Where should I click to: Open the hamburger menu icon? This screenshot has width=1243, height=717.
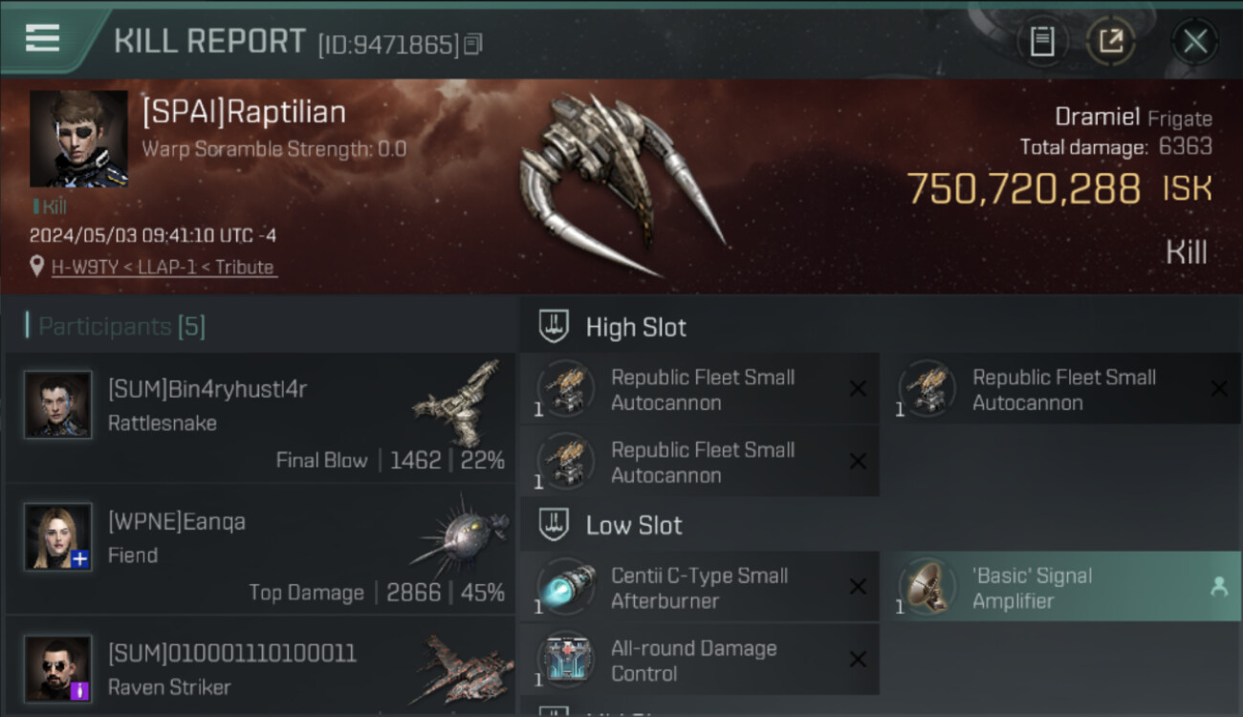(x=42, y=38)
